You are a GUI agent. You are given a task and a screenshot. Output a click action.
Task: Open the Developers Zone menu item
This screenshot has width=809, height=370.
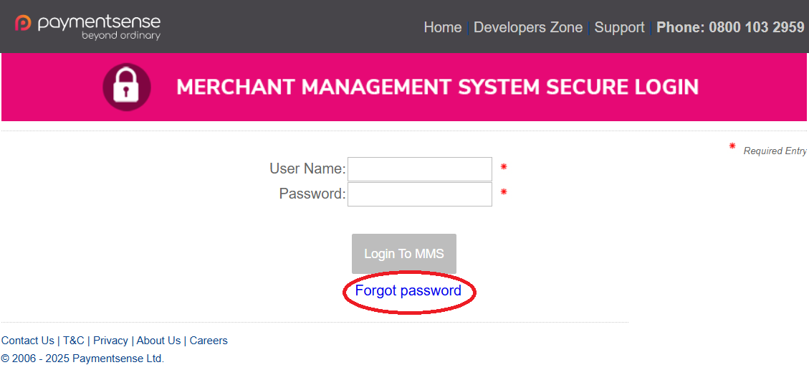tap(528, 27)
